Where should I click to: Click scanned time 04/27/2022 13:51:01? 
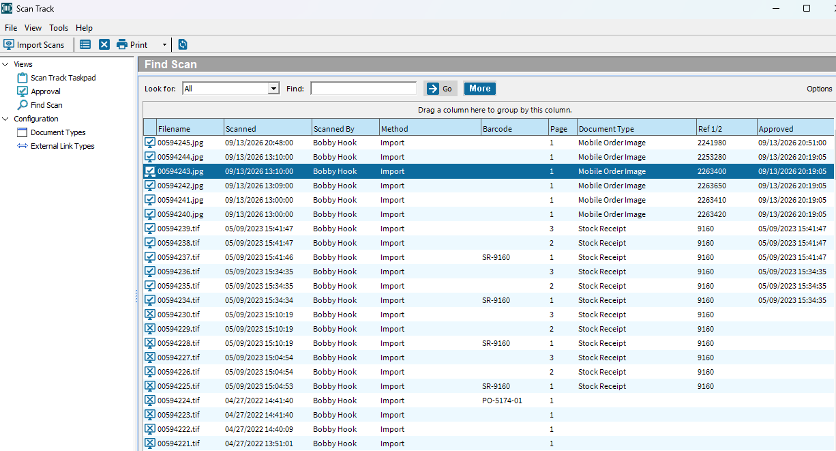pyautogui.click(x=260, y=443)
